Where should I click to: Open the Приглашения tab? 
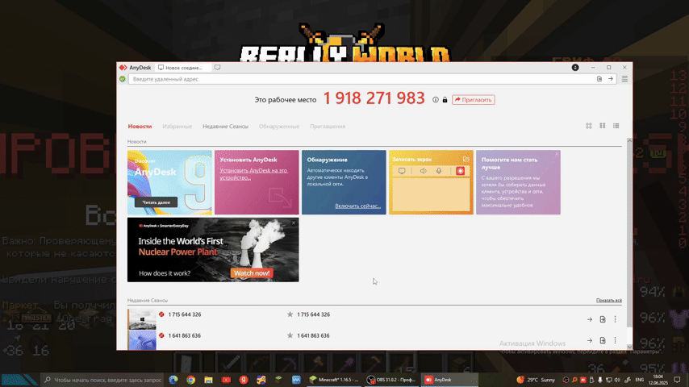(x=328, y=126)
